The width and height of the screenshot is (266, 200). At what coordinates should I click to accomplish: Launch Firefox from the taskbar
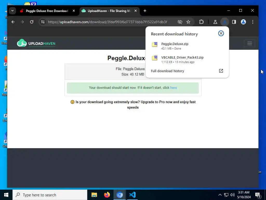pos(107,195)
